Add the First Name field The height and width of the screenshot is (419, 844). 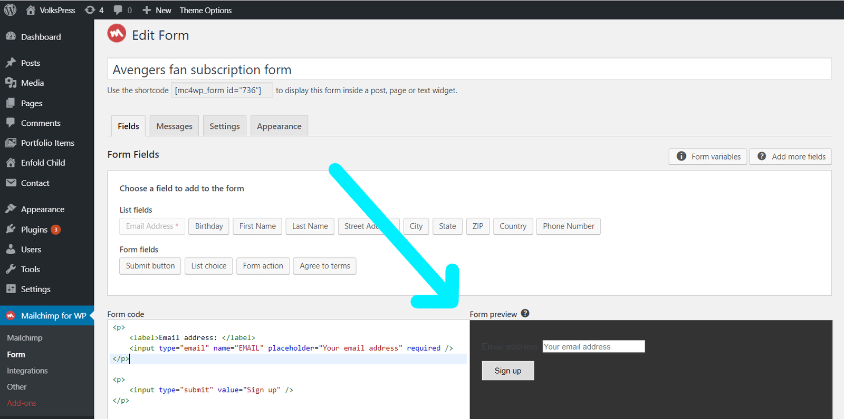point(257,226)
